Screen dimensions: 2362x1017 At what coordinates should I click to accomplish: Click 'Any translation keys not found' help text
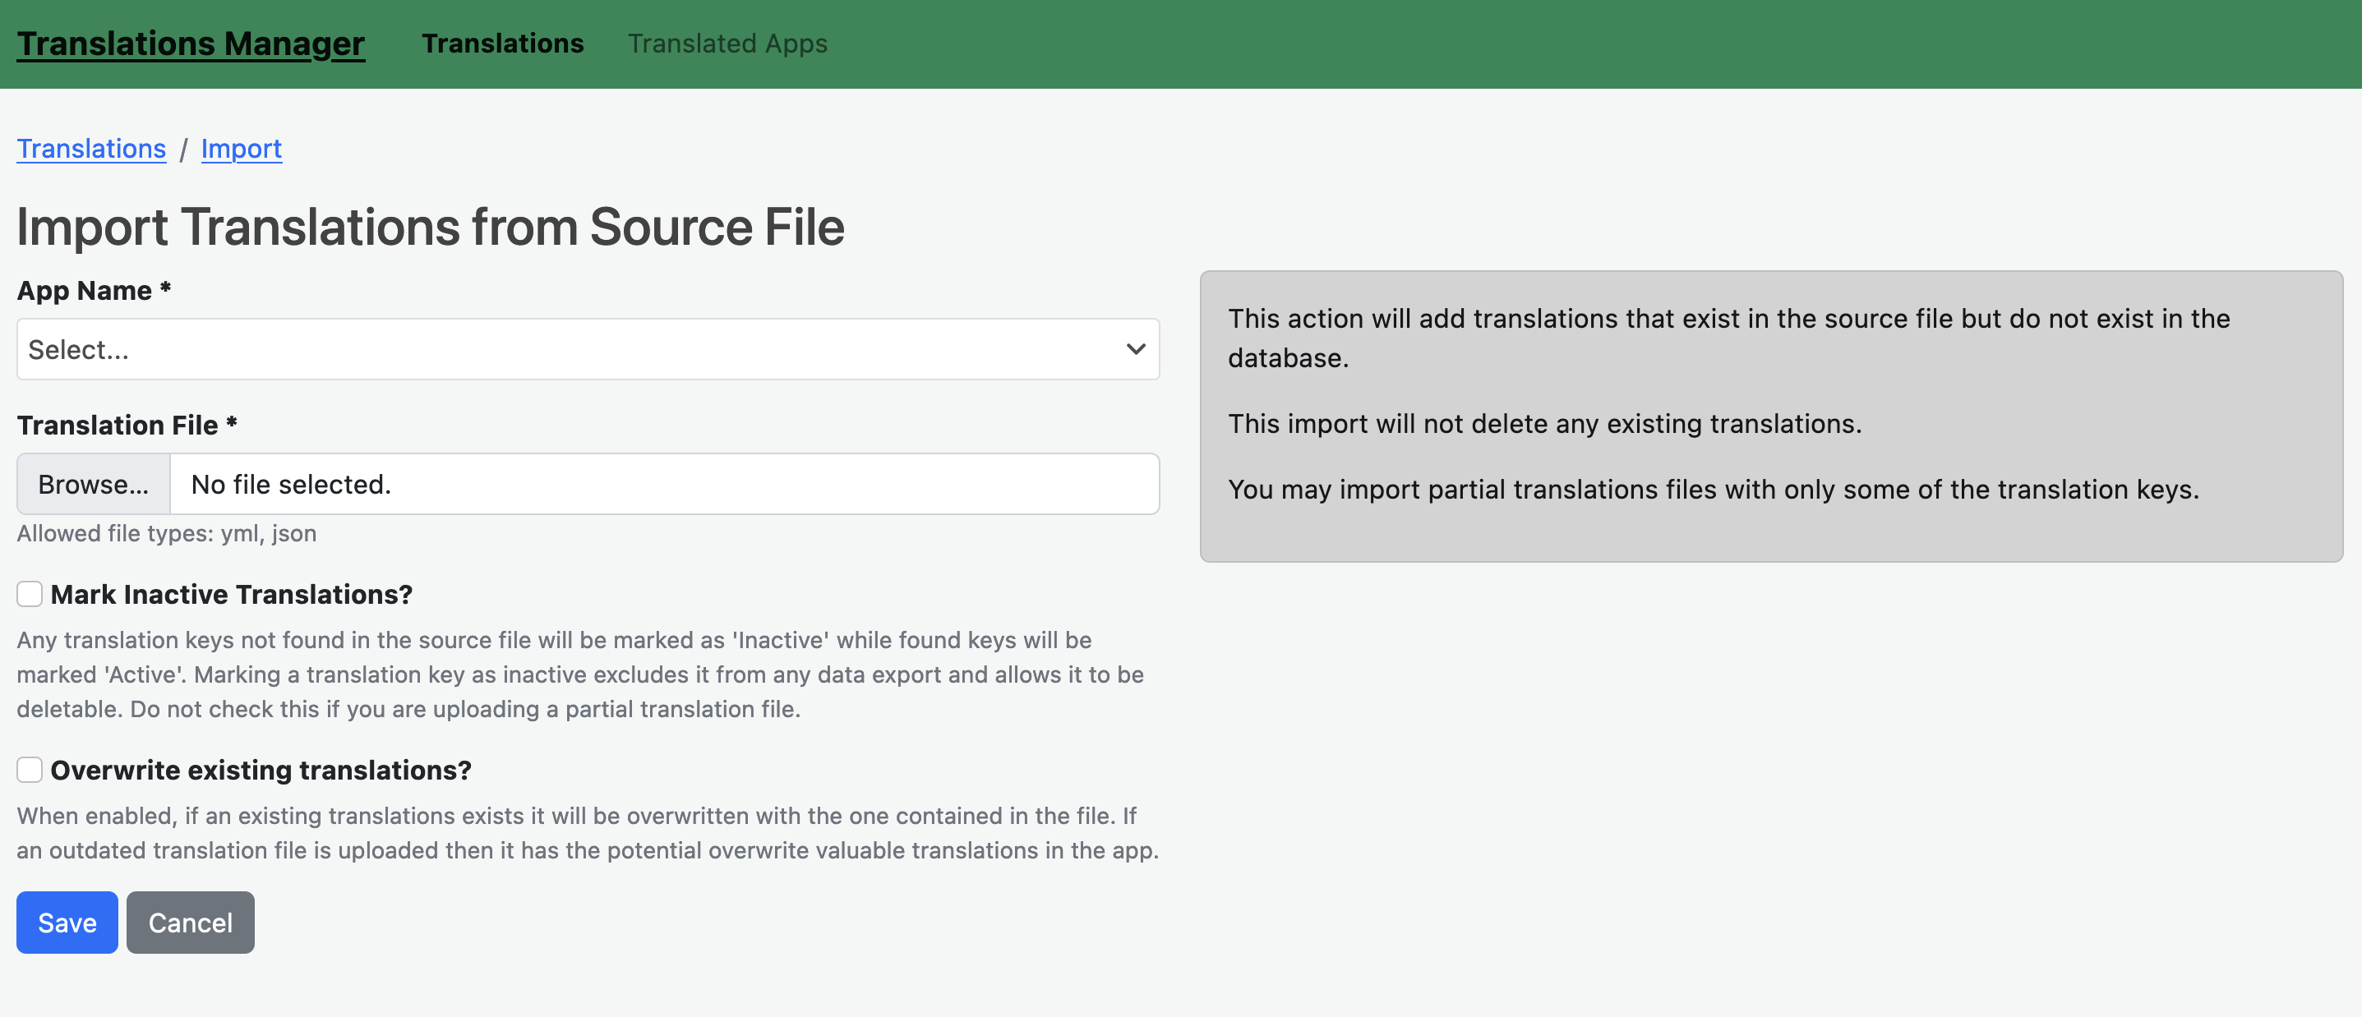click(580, 674)
